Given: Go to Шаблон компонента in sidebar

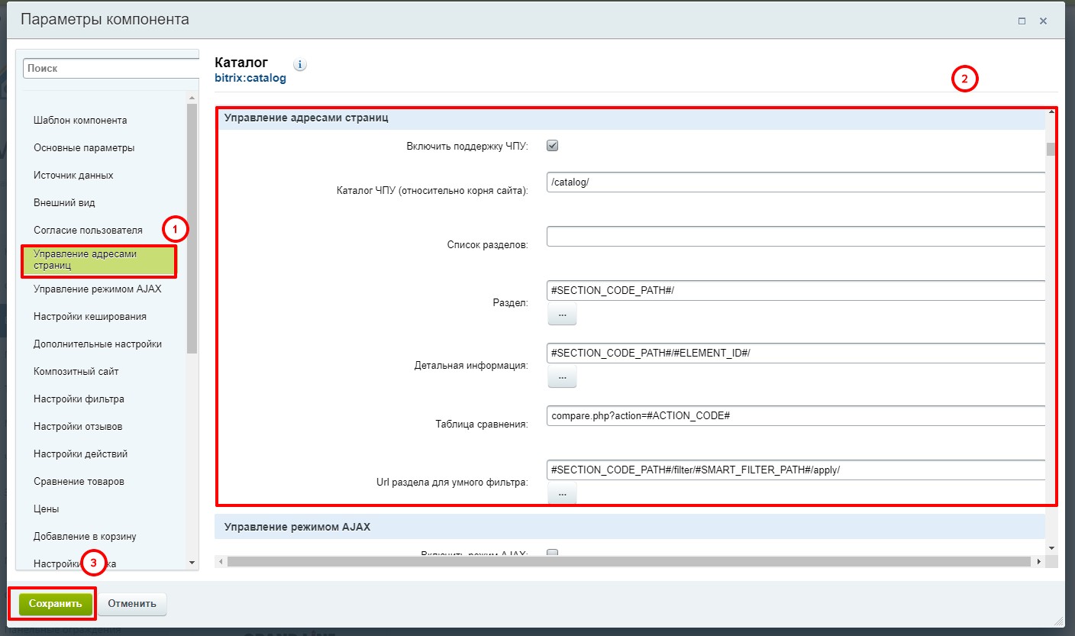Looking at the screenshot, I should 80,121.
